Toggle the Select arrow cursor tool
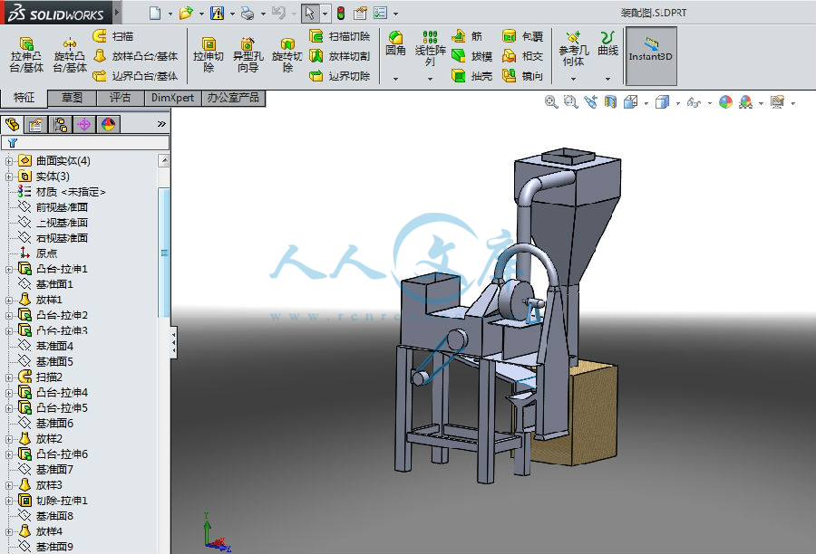Image resolution: width=816 pixels, height=554 pixels. point(310,13)
